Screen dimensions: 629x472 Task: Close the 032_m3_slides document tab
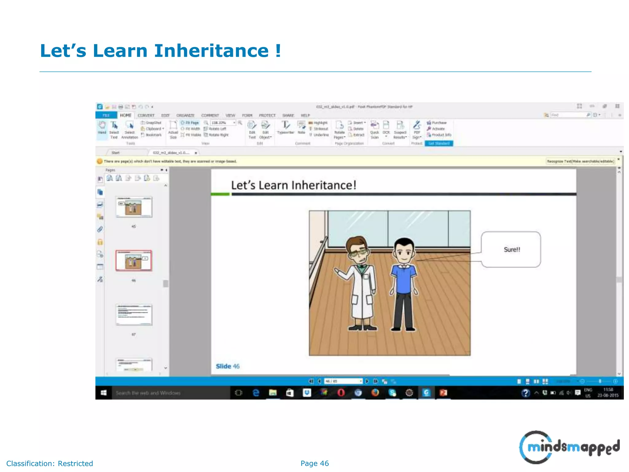196,153
